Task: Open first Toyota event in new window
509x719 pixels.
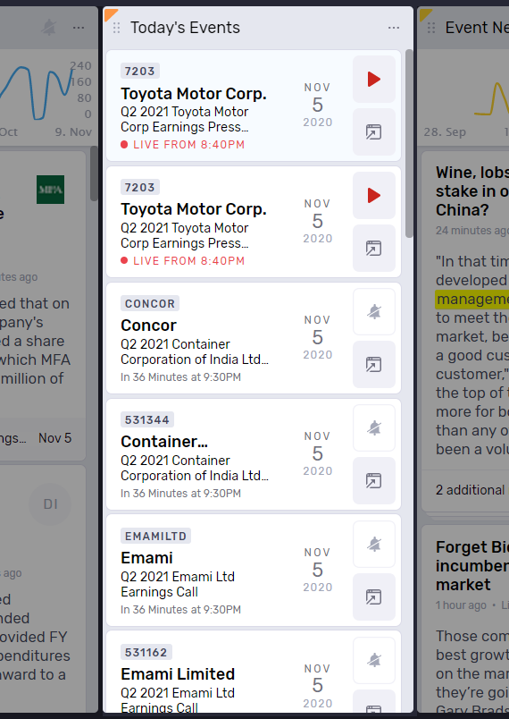Action: pos(374,132)
